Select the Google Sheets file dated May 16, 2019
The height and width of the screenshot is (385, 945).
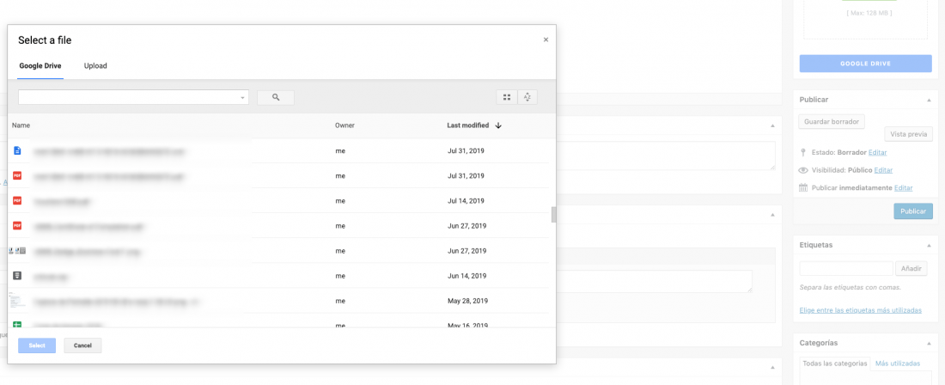(x=17, y=326)
